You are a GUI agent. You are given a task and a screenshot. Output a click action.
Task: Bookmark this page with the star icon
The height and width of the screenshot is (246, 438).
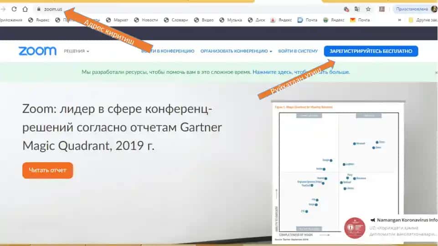click(x=368, y=9)
